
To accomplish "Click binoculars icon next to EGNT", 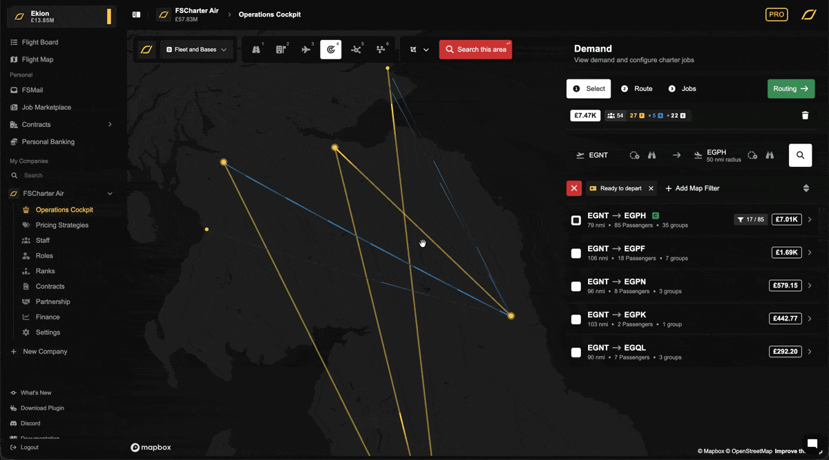I will pos(651,155).
